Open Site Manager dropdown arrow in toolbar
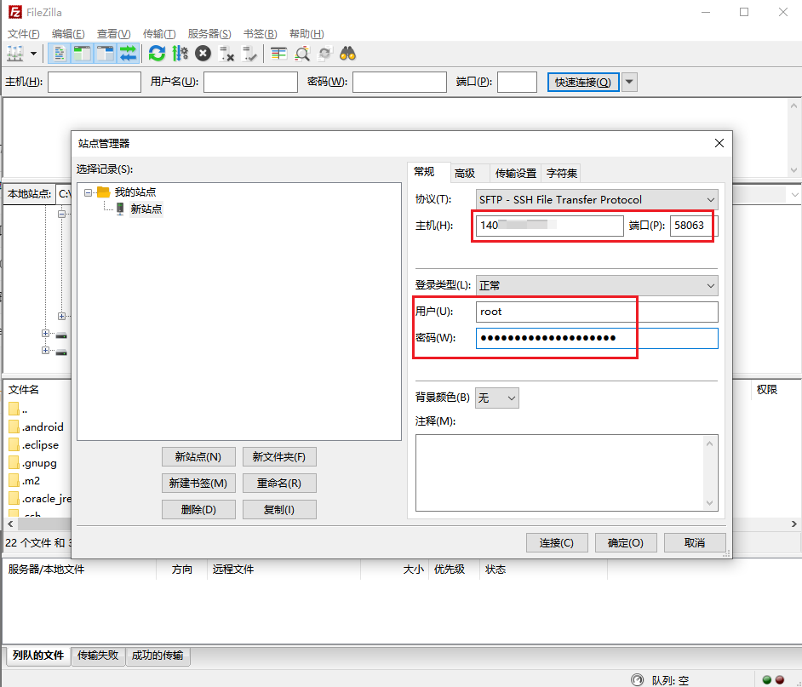The image size is (802, 687). point(33,53)
